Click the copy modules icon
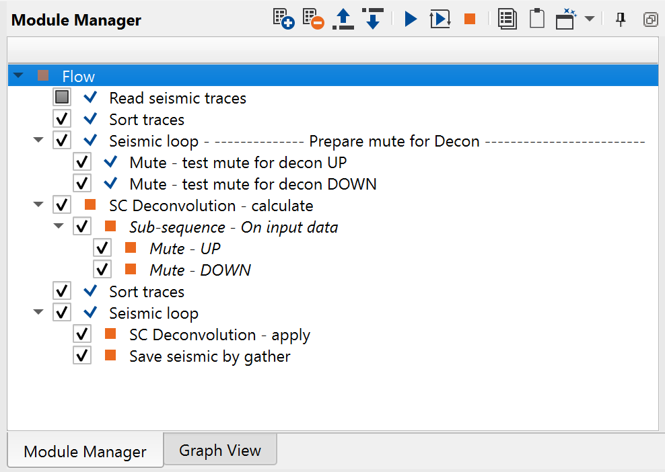Image resolution: width=665 pixels, height=472 pixels. [507, 19]
